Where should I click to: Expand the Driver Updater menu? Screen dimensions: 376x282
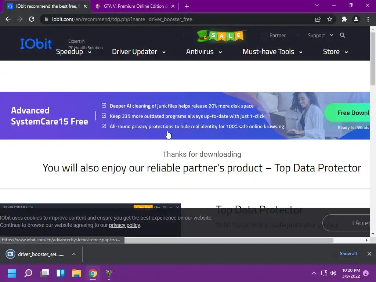coord(139,52)
